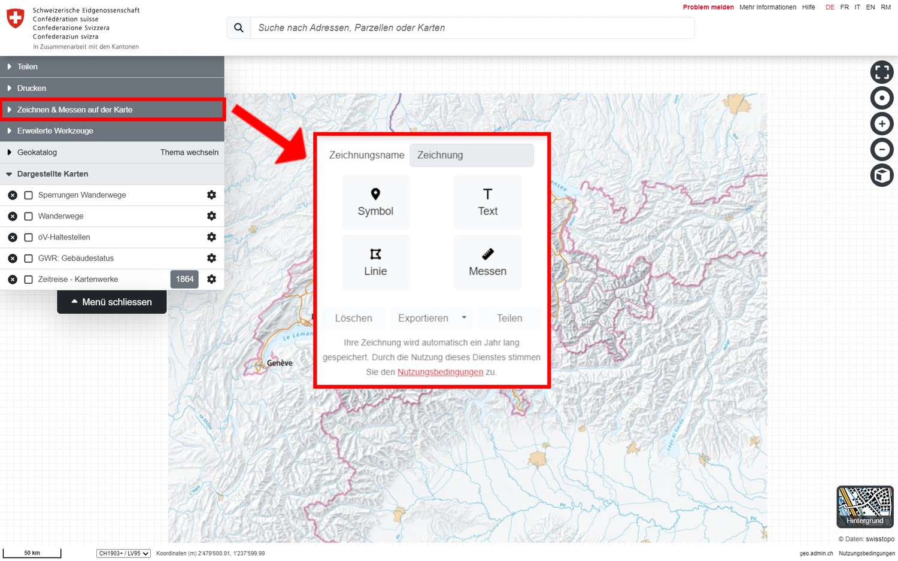Click the Hintergrund background map thumbnail
Image resolution: width=898 pixels, height=561 pixels.
pos(864,507)
